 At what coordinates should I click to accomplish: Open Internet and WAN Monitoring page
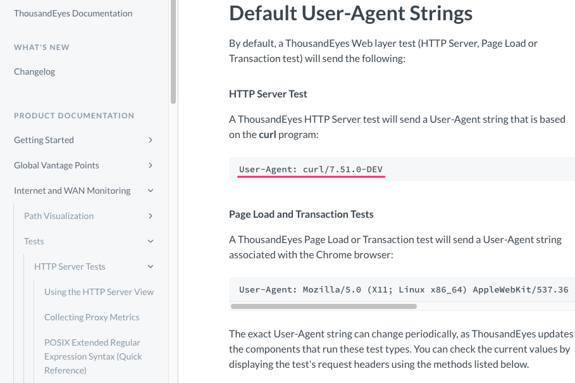point(72,191)
